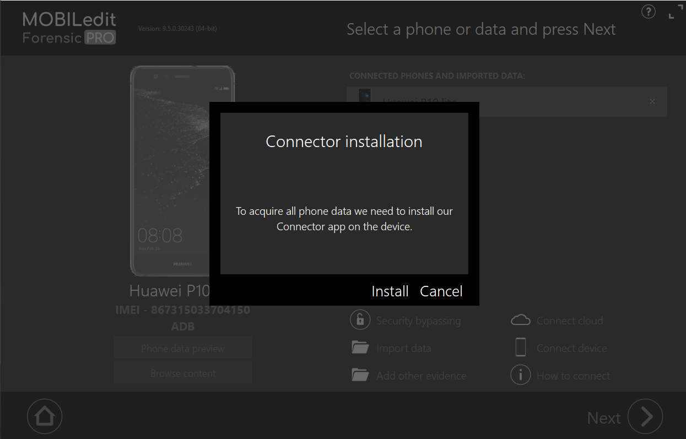Cancel the Connector installation dialog
Viewport: 686px width, 439px height.
point(441,291)
